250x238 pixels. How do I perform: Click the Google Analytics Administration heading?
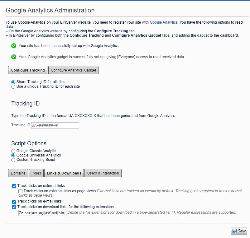[50, 10]
